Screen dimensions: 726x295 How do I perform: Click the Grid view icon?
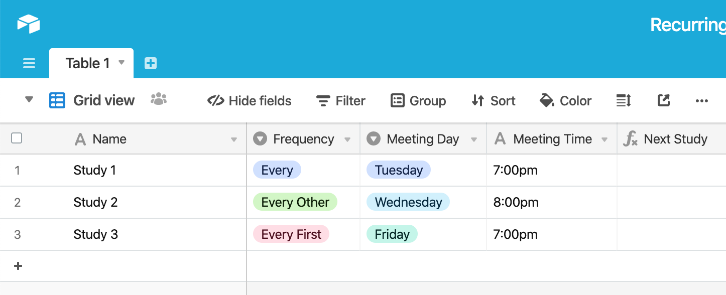click(57, 100)
